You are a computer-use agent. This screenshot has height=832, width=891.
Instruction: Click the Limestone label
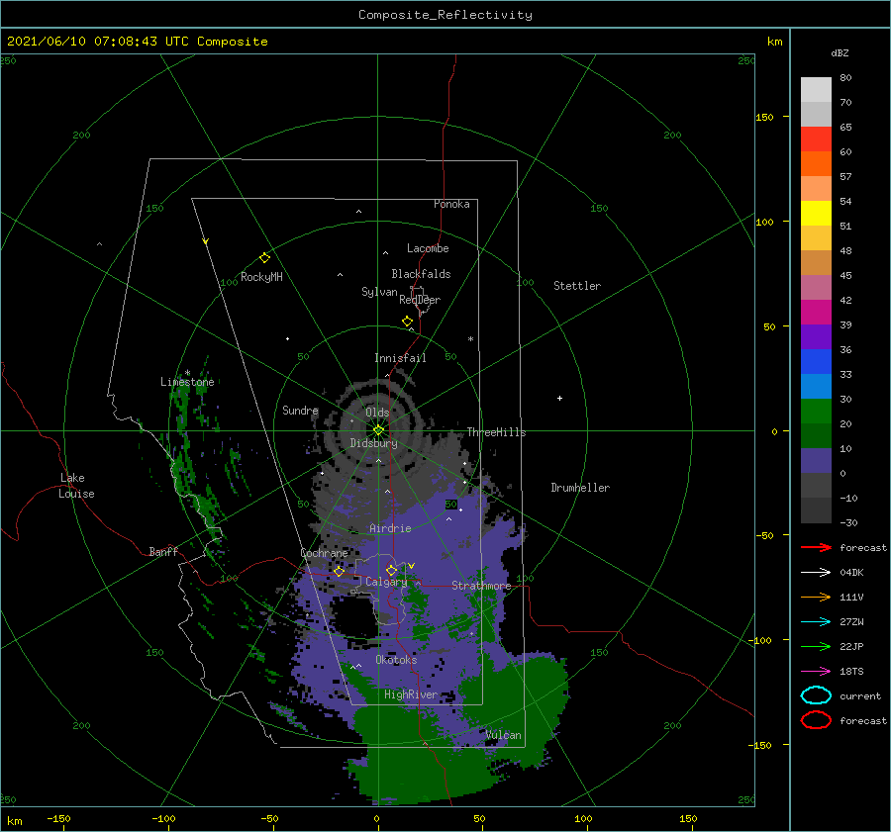(x=187, y=382)
